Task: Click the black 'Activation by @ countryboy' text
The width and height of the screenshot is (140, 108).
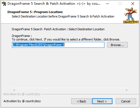Action: 22,101
